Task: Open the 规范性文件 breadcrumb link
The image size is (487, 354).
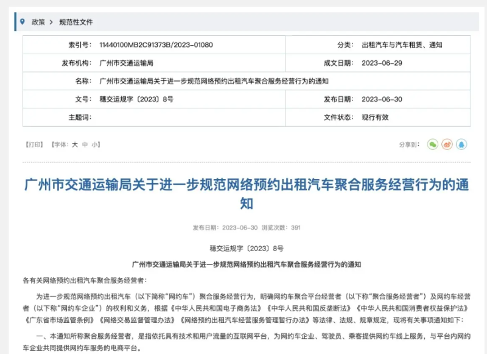Action: [76, 22]
